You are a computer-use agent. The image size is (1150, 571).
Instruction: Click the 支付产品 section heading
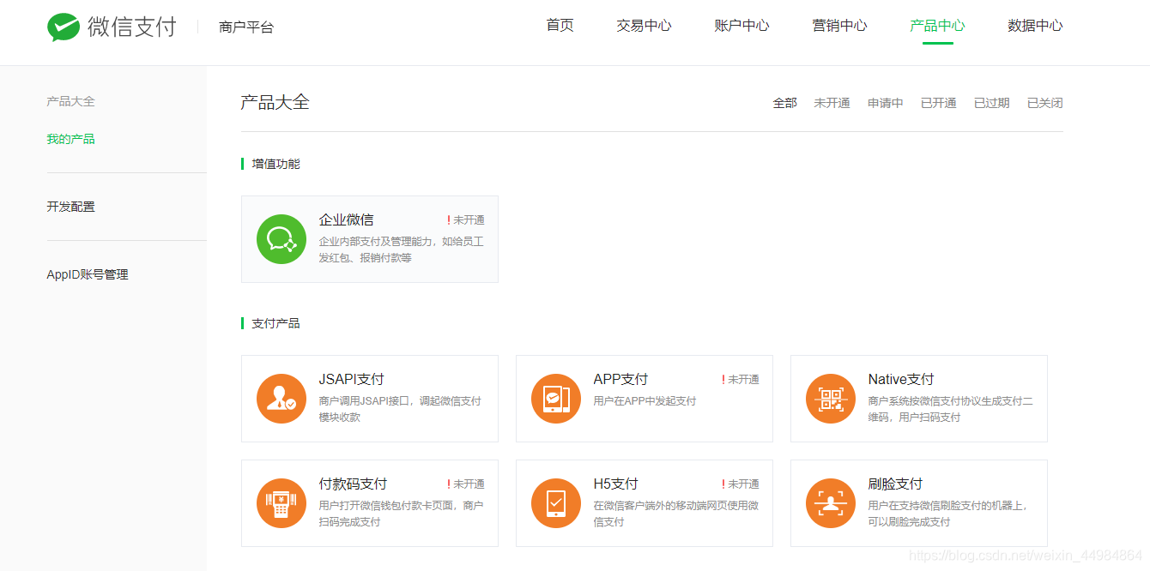275,323
